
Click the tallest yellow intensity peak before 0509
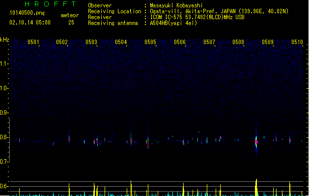[256, 187]
